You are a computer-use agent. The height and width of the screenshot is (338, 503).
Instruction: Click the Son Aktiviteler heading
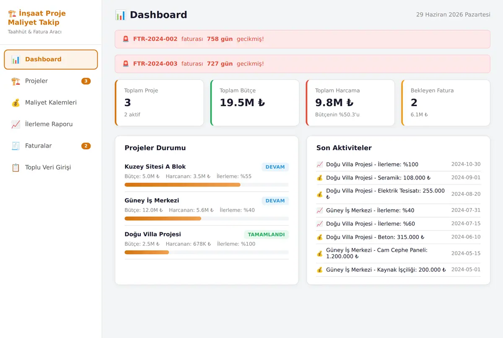(344, 148)
